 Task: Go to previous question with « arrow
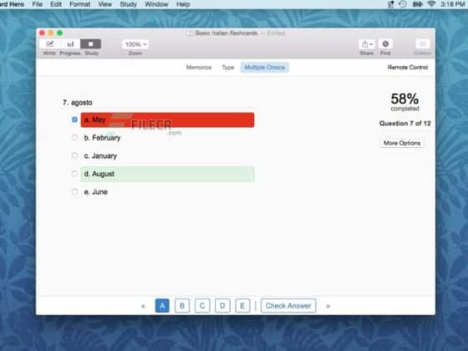(x=143, y=306)
